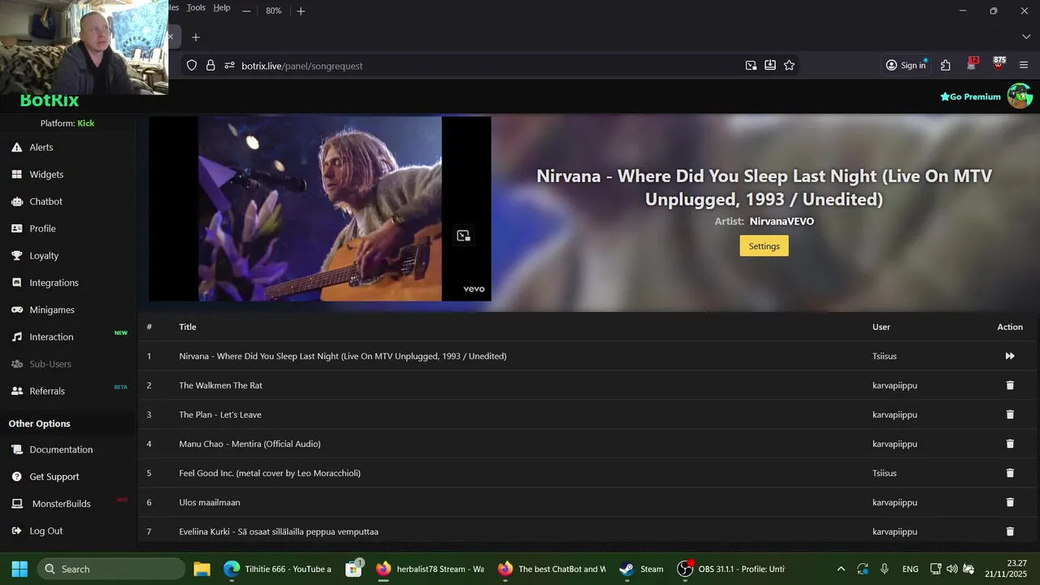Image resolution: width=1040 pixels, height=585 pixels.
Task: Show hidden system tray icons
Action: [841, 569]
